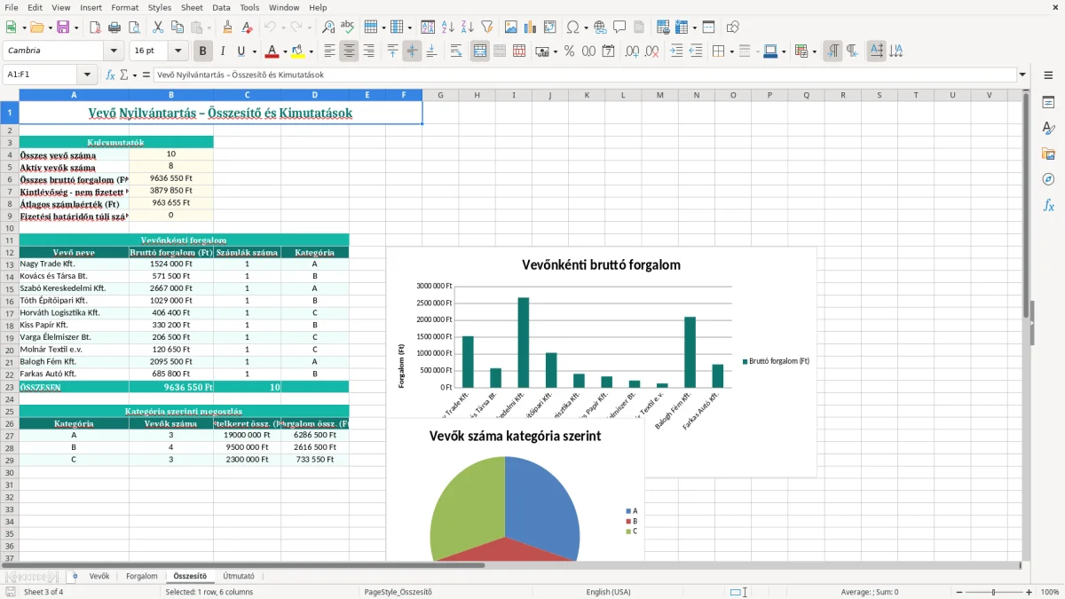This screenshot has height=599, width=1065.
Task: Open the Data menu
Action: point(221,7)
